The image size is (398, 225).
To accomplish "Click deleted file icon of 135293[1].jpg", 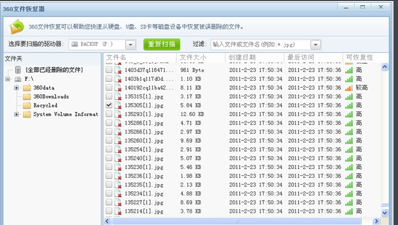I will point(118,114).
